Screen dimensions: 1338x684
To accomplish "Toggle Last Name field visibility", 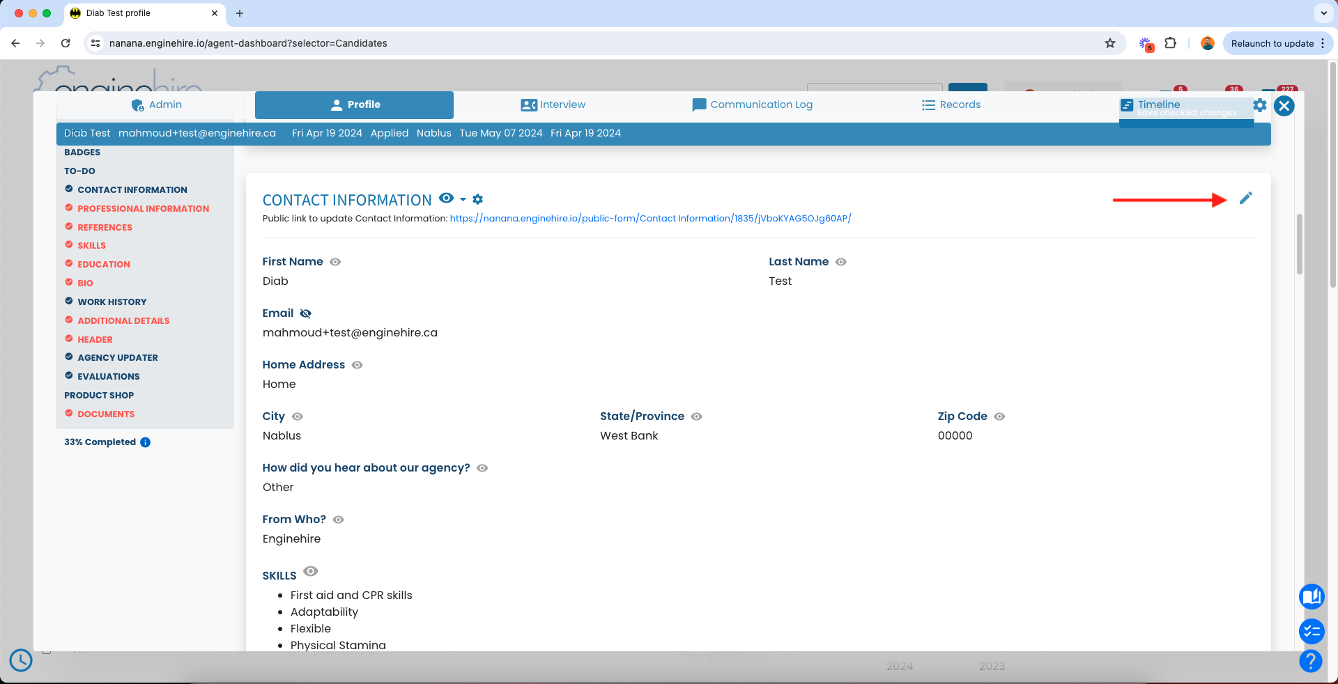I will (841, 262).
